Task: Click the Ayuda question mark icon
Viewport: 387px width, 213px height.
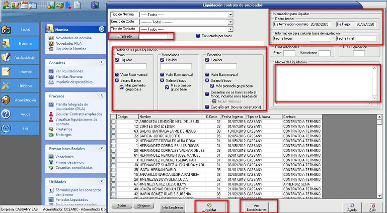Action: point(6,114)
